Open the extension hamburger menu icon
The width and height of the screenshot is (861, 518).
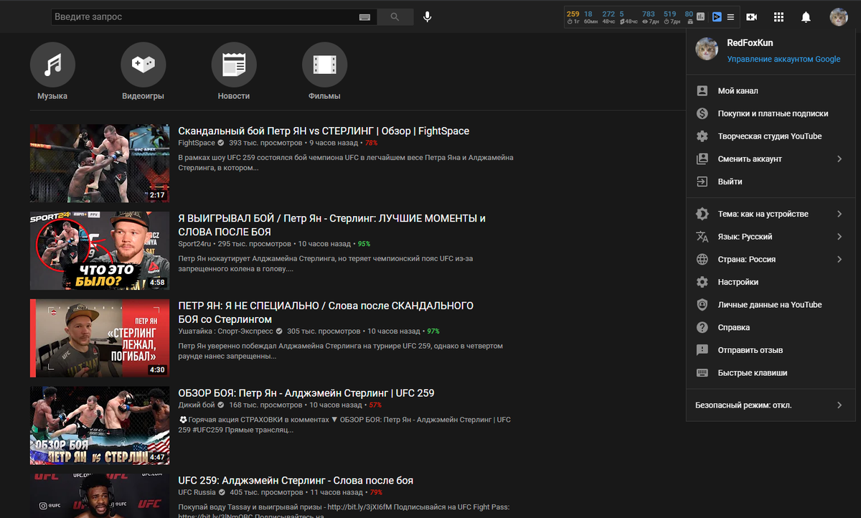click(x=730, y=17)
